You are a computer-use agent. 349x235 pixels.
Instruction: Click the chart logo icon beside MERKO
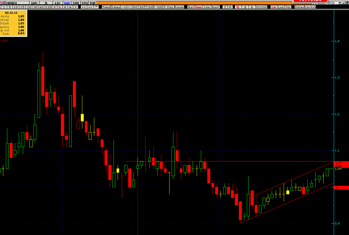[x=3, y=3]
